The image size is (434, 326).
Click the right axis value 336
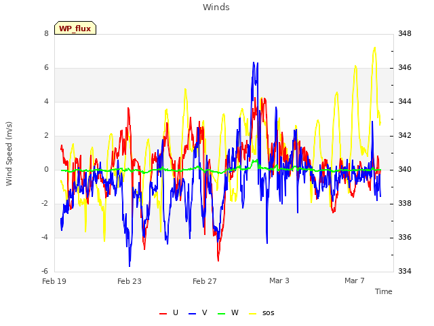pos(405,237)
